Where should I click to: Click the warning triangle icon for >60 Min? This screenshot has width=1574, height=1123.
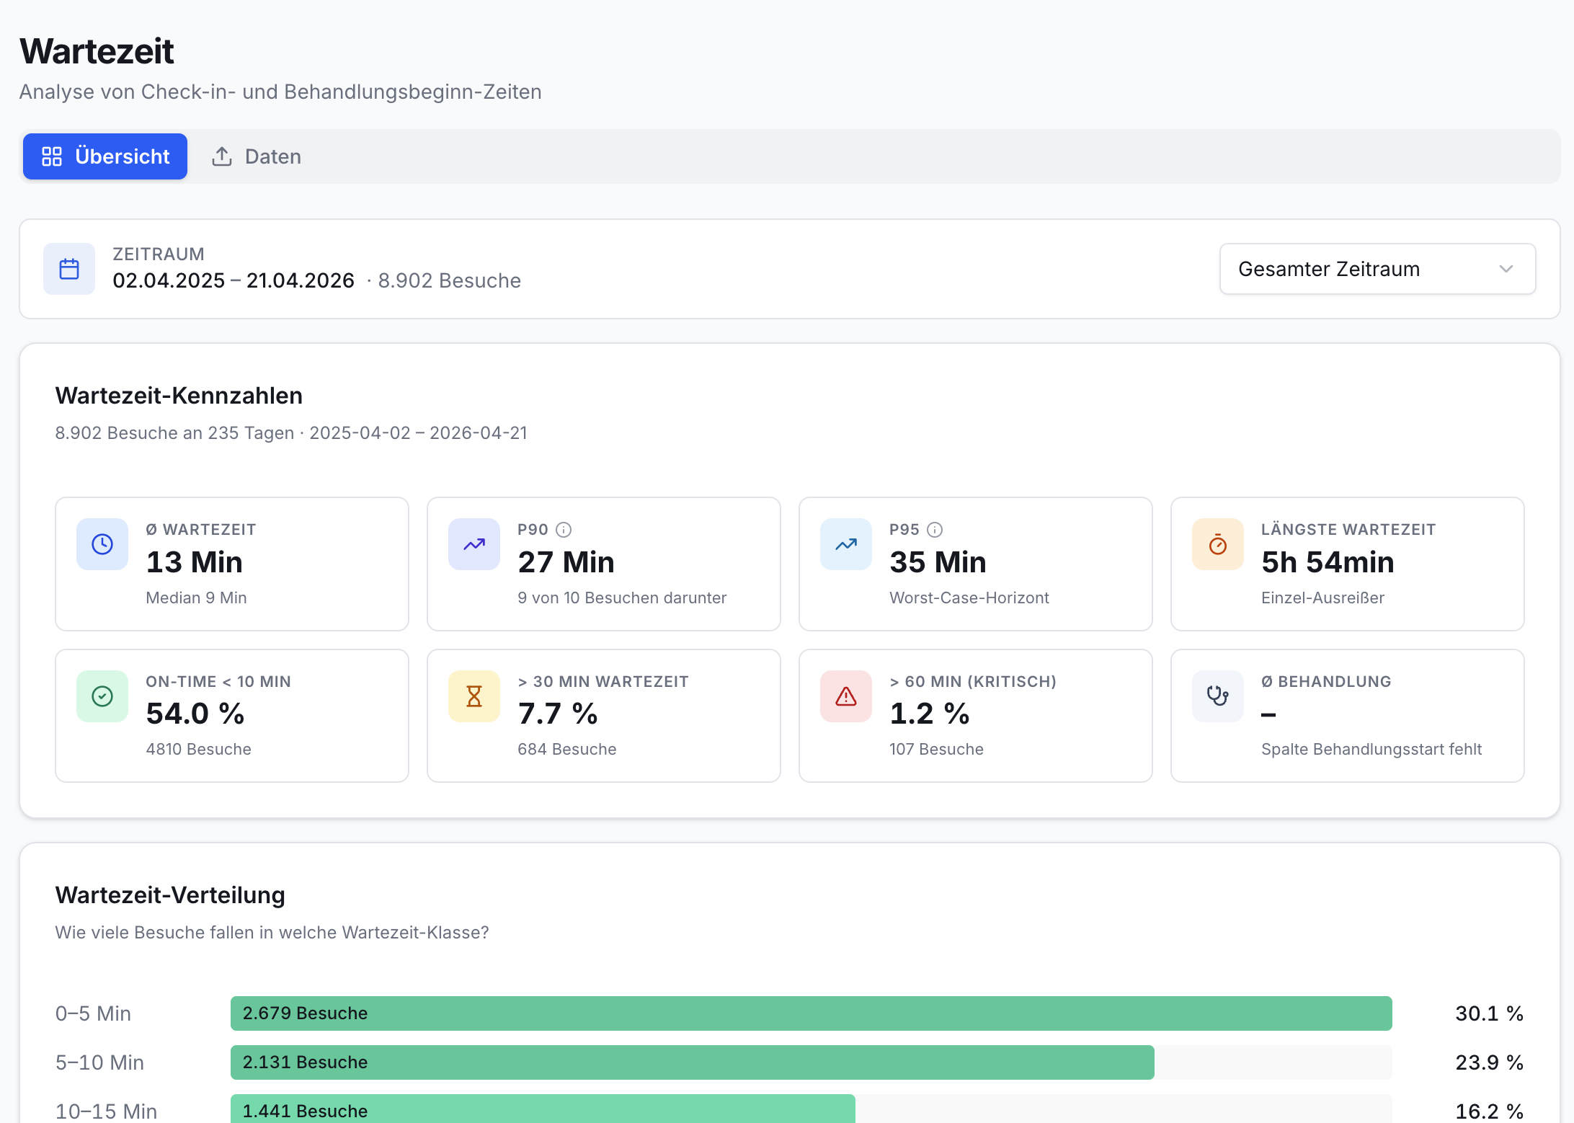click(x=846, y=696)
